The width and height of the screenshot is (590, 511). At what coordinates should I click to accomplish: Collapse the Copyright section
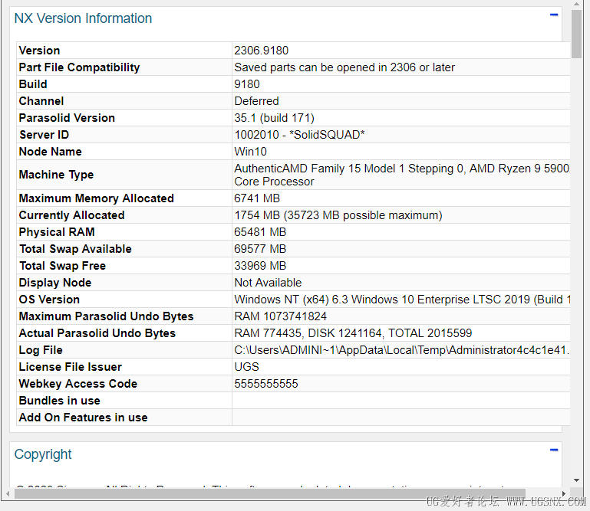553,450
